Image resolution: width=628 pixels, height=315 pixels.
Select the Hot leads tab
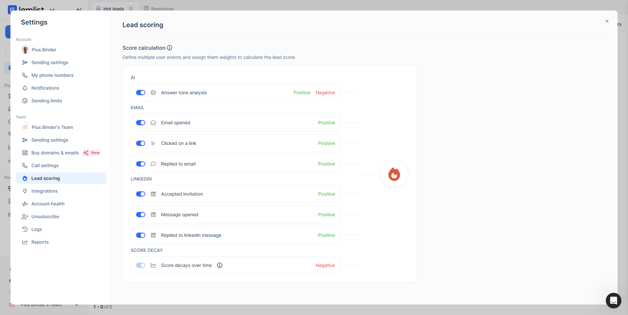point(113,9)
